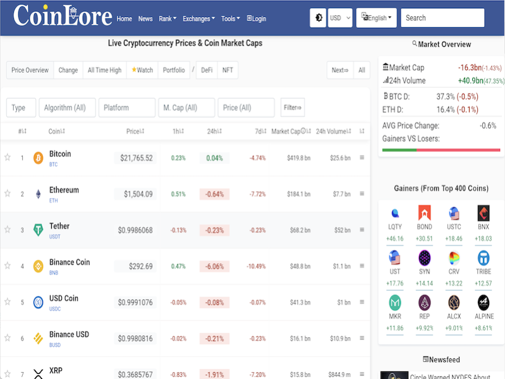
Task: Click the Tether coin icon
Action: 39,230
